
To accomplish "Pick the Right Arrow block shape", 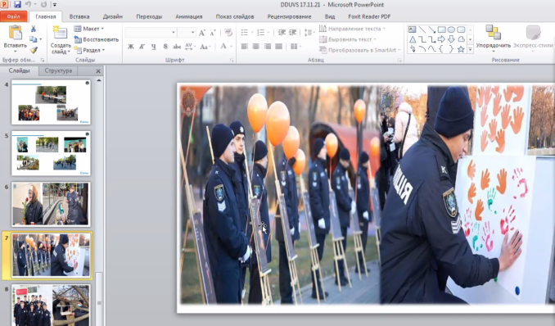I will click(441, 39).
